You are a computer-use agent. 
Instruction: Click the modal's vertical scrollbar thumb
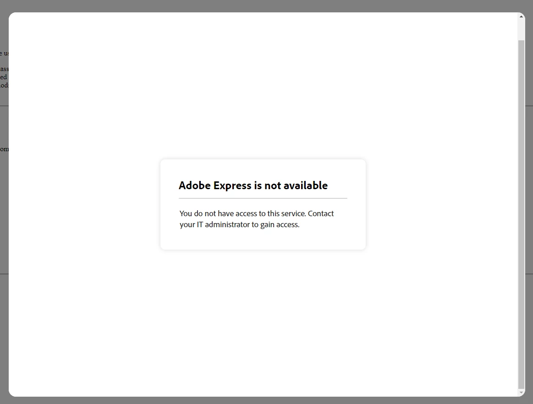coord(521,214)
